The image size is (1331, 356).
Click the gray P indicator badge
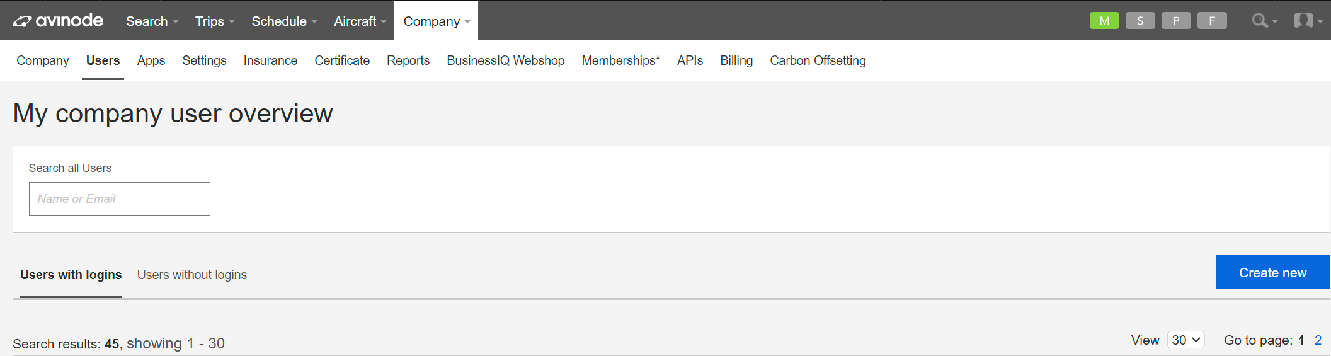coord(1176,21)
